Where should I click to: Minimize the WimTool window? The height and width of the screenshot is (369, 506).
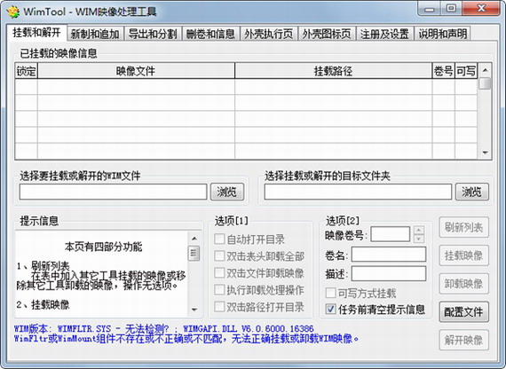[x=430, y=9]
